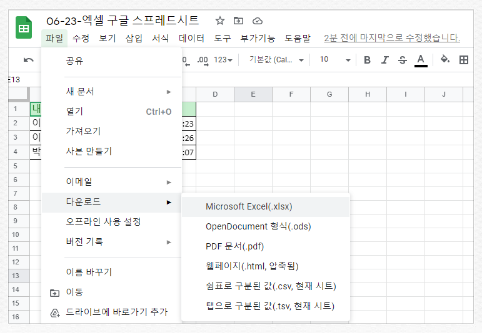482x333 pixels.
Task: Download as 웹페이지 (.html)
Action: point(266,266)
